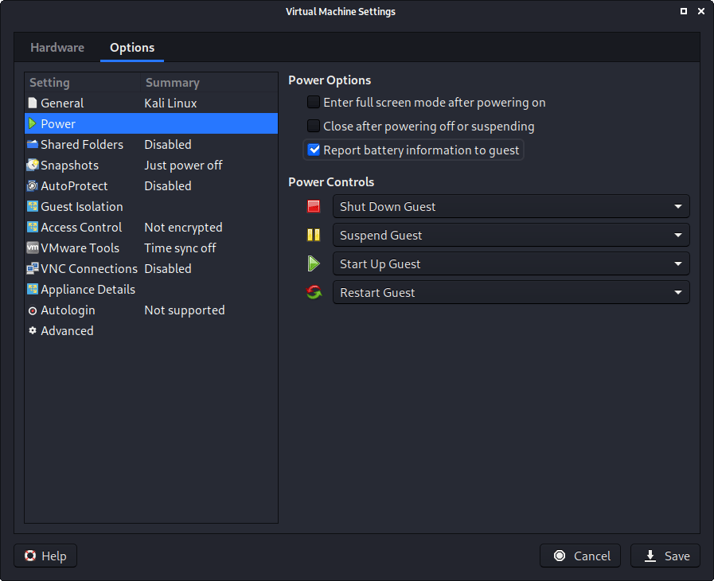Image resolution: width=714 pixels, height=581 pixels.
Task: Open the Shut Down Guest dropdown
Action: (678, 206)
